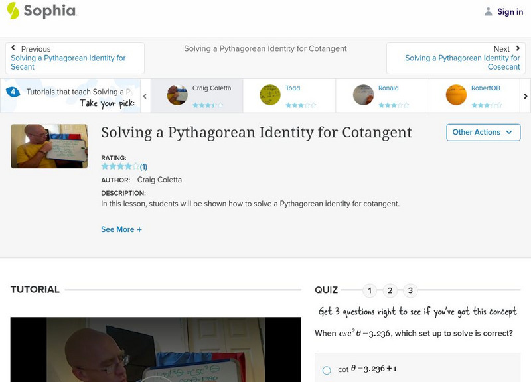Click quiz step circle 2
Viewport: 531px width, 382px height.
tap(390, 290)
